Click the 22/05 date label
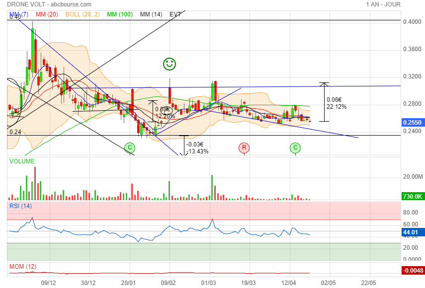This screenshot has width=425, height=288. [x=368, y=283]
